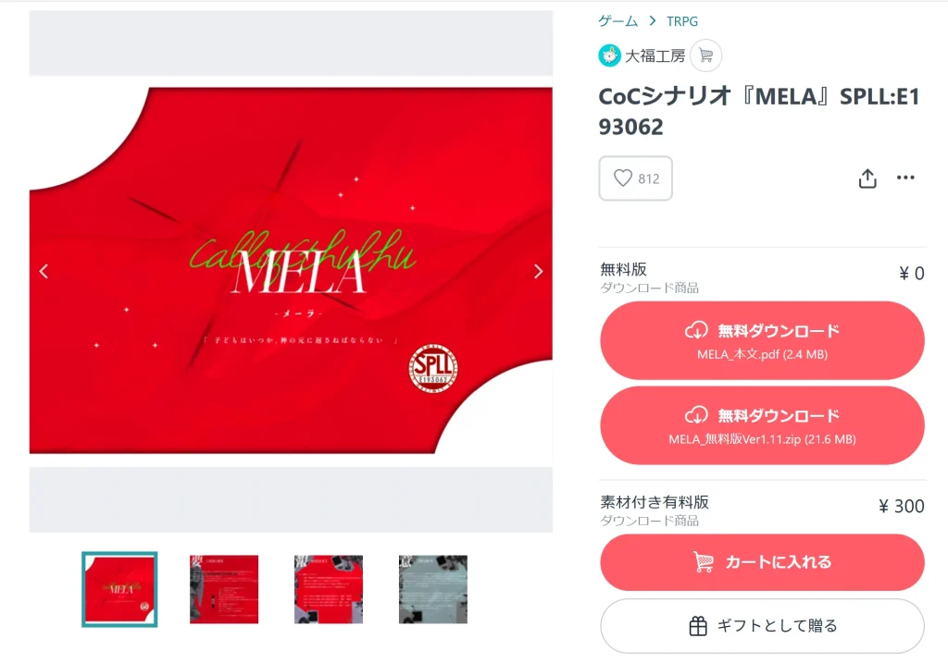
Task: Add paid version with カートに入れる
Action: [762, 562]
